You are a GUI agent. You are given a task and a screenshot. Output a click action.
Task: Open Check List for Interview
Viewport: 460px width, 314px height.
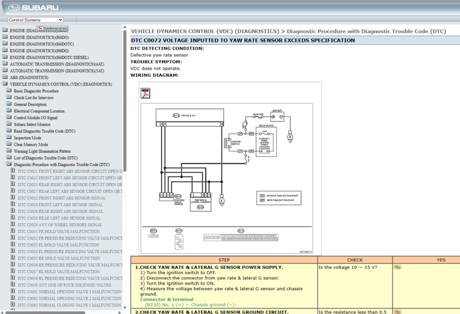point(34,98)
